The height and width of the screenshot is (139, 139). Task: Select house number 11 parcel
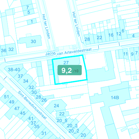point(125,54)
